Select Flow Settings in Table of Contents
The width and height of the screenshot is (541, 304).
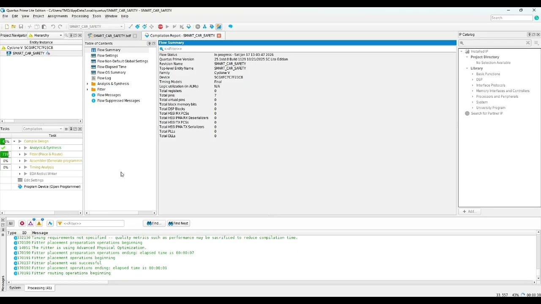107,55
